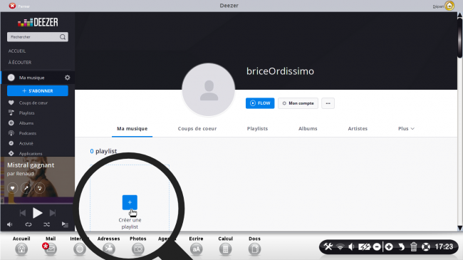Show lyrics with the microphone icon
This screenshot has height=260, width=463.
click(26, 188)
